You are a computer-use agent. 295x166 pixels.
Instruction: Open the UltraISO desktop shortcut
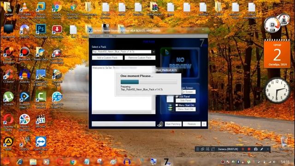tap(24, 31)
